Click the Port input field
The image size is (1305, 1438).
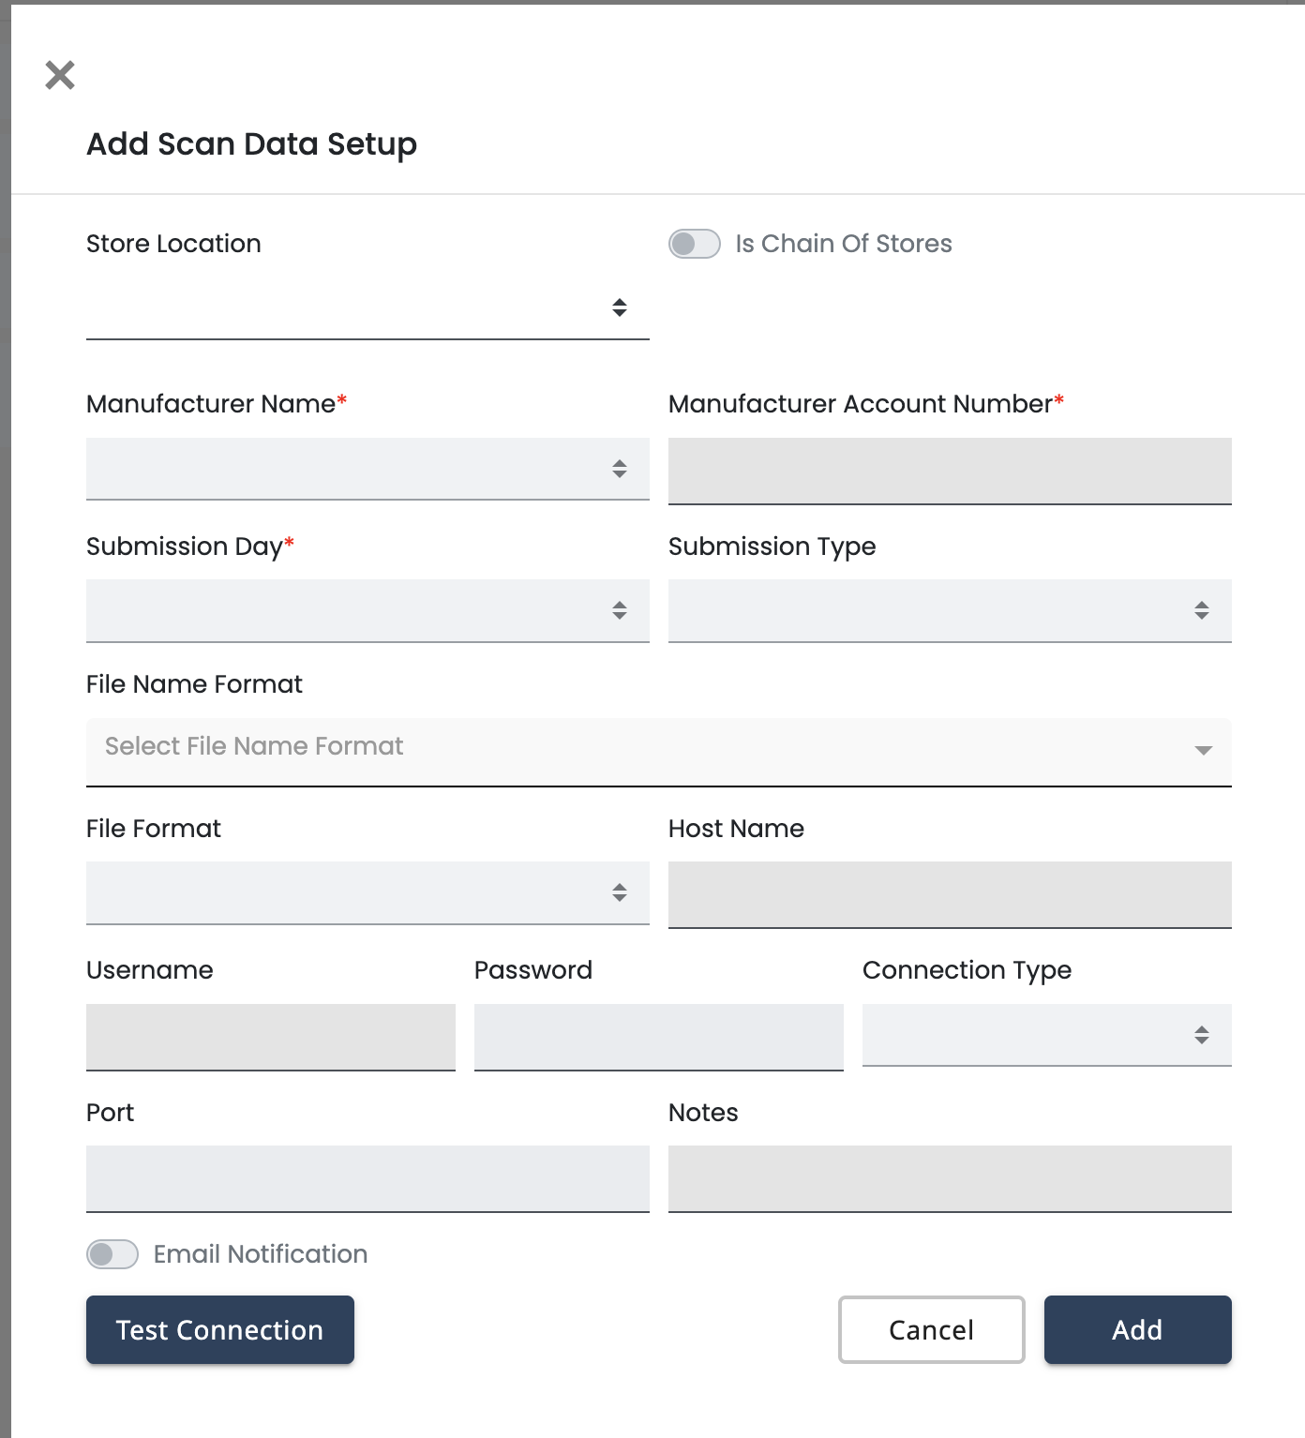pyautogui.click(x=367, y=1178)
